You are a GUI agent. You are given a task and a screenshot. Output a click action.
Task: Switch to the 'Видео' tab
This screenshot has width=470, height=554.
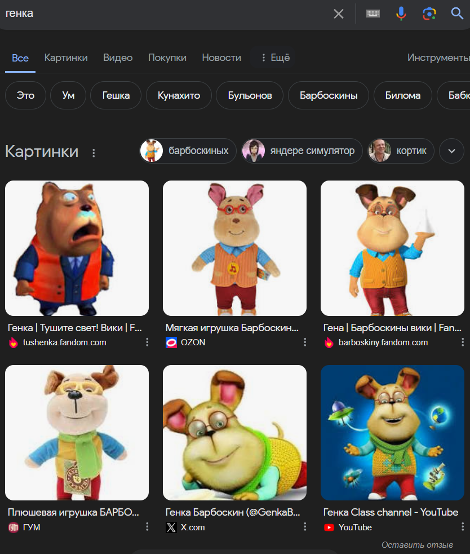[x=118, y=58]
